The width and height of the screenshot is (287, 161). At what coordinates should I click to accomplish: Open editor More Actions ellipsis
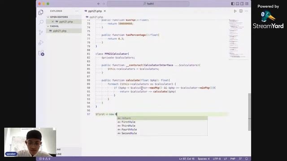coord(246,11)
